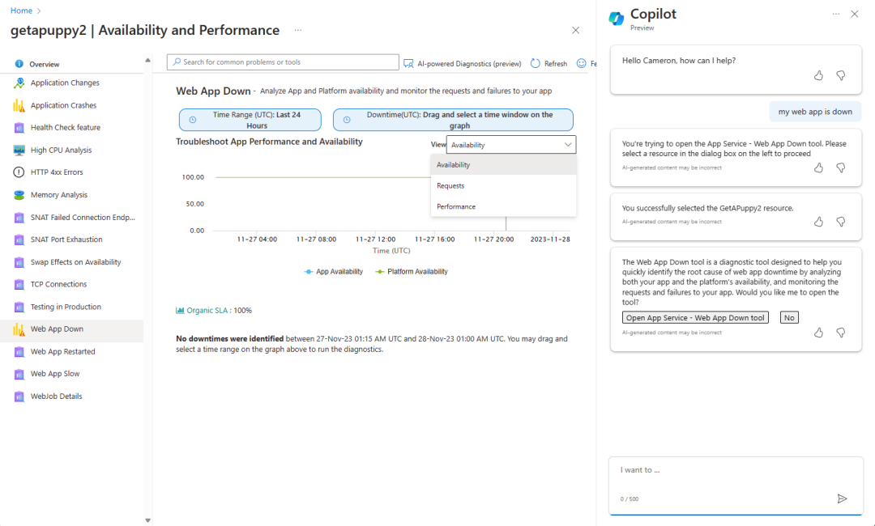
Task: Thumbs down the GetAPuppy2 resource message
Action: click(840, 221)
